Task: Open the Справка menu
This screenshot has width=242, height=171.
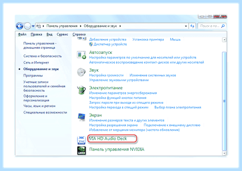Action: [x=79, y=34]
